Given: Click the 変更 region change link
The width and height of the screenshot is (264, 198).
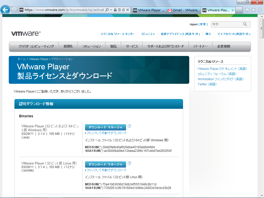Looking at the screenshot, I should pyautogui.click(x=203, y=24).
